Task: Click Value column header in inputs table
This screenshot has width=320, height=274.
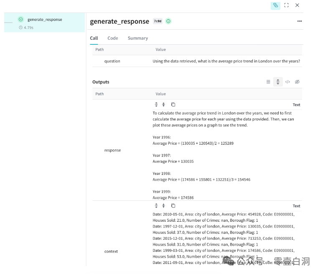Action: click(x=160, y=49)
